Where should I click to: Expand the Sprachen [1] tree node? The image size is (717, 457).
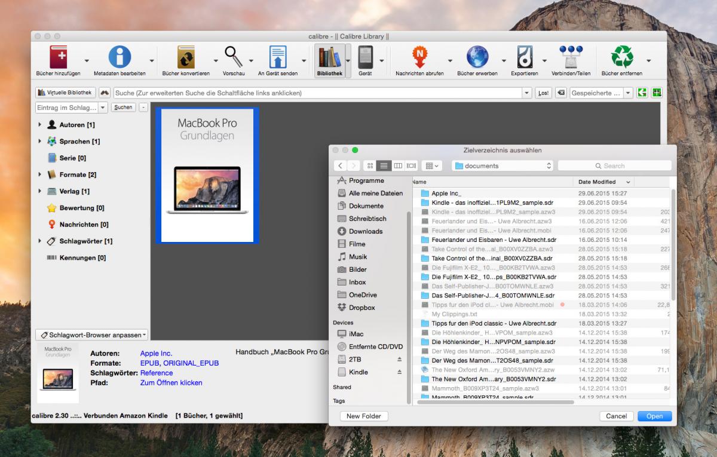coord(40,142)
